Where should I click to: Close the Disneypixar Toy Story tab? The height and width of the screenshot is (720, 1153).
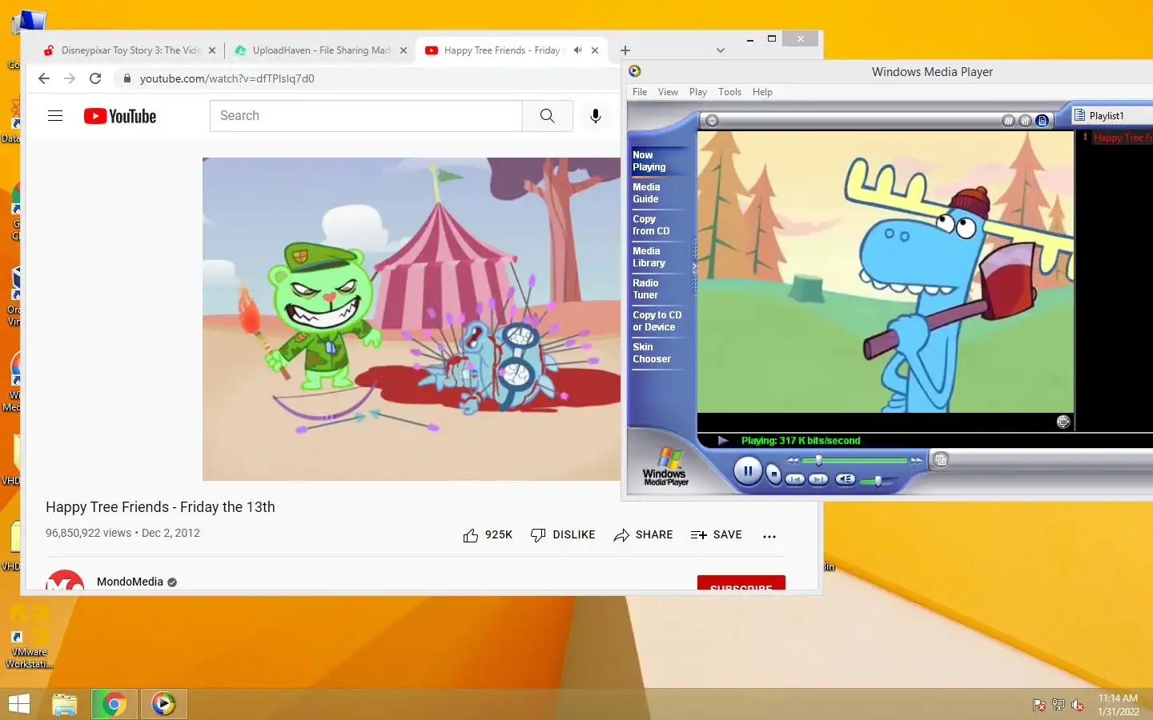pyautogui.click(x=212, y=50)
